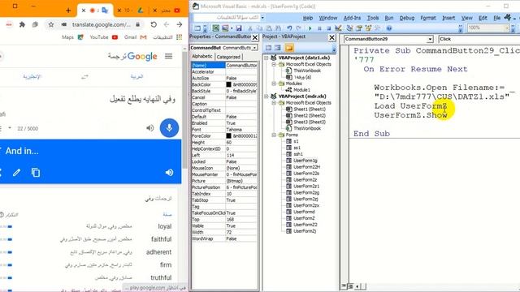Viewport: 520px width, 292px height.
Task: Open the Tools menu
Action: click(x=373, y=18)
